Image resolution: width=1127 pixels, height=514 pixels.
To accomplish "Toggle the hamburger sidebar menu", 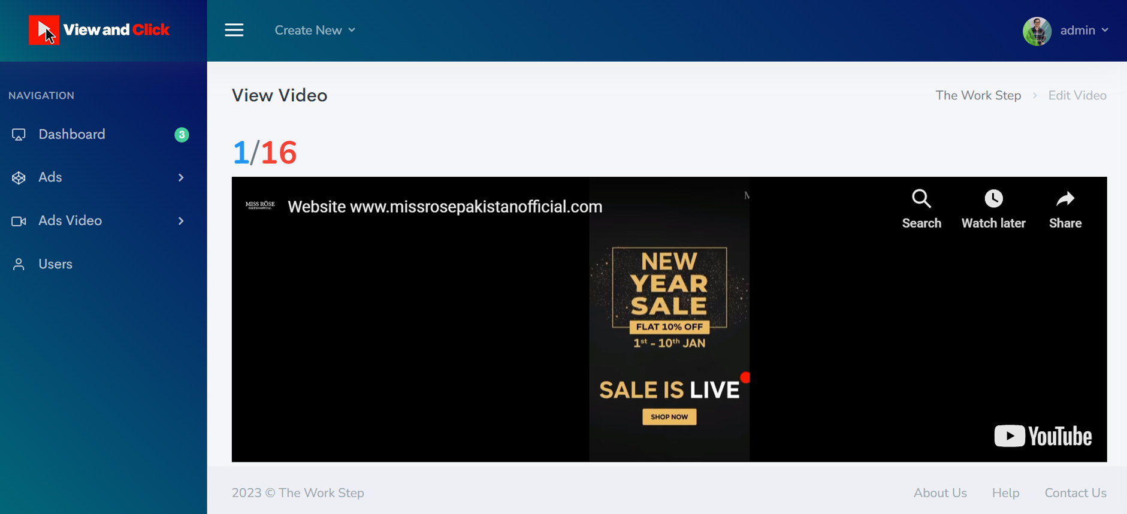I will click(x=234, y=30).
